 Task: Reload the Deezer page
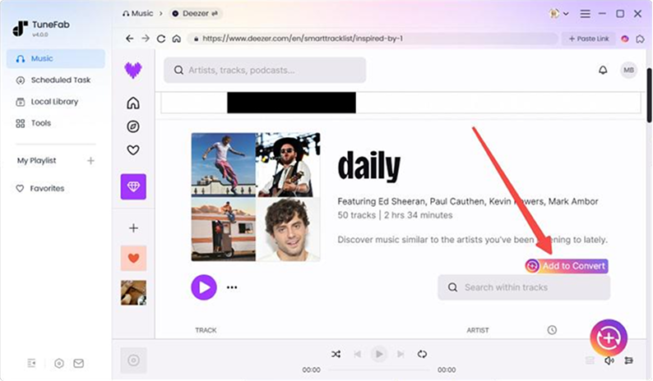pyautogui.click(x=160, y=39)
